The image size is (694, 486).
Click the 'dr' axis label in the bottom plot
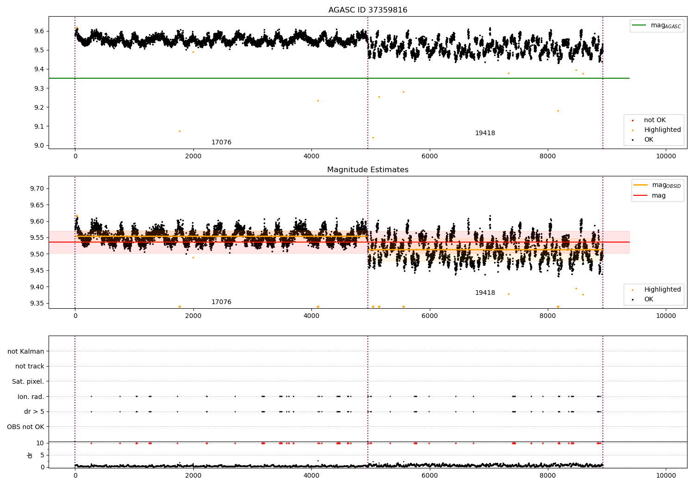(30, 455)
